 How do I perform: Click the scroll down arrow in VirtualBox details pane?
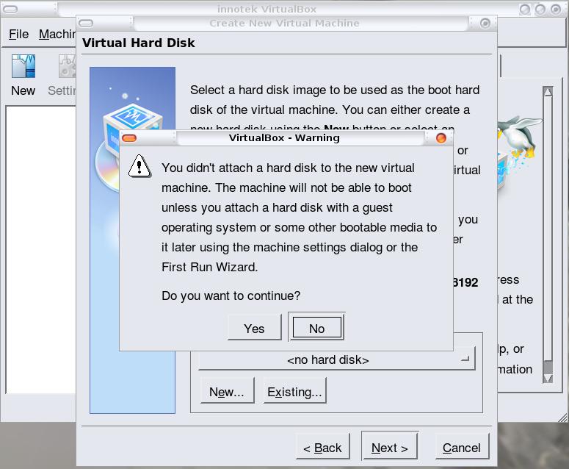548,379
